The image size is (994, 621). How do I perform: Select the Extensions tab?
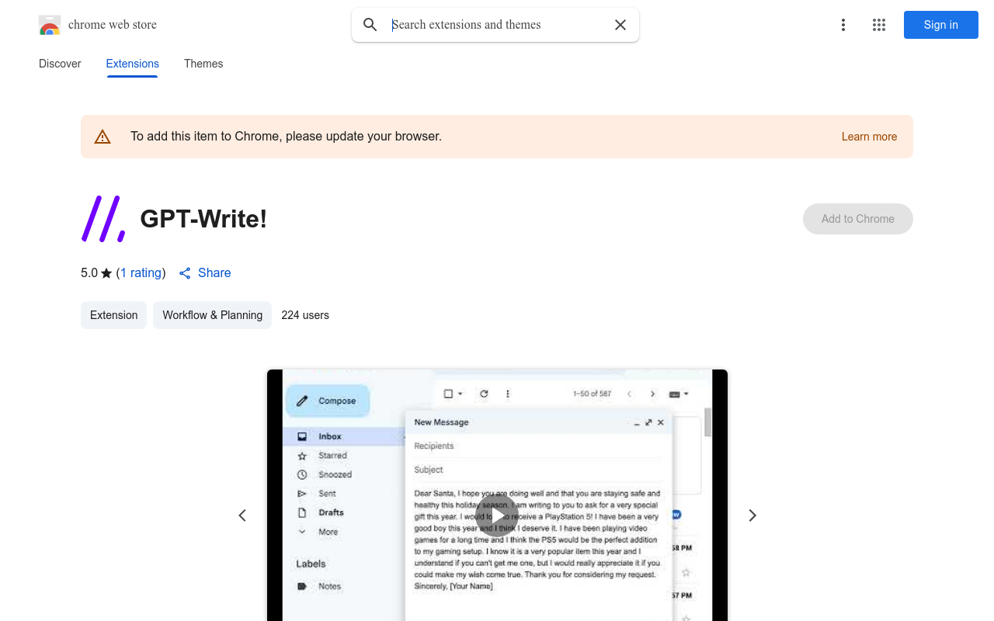[133, 64]
